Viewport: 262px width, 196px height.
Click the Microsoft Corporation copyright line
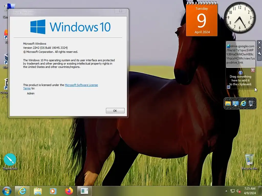50,52
